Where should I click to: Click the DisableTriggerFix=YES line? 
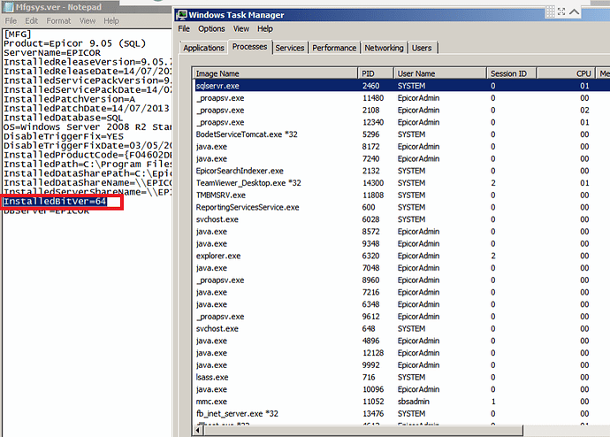pos(64,136)
